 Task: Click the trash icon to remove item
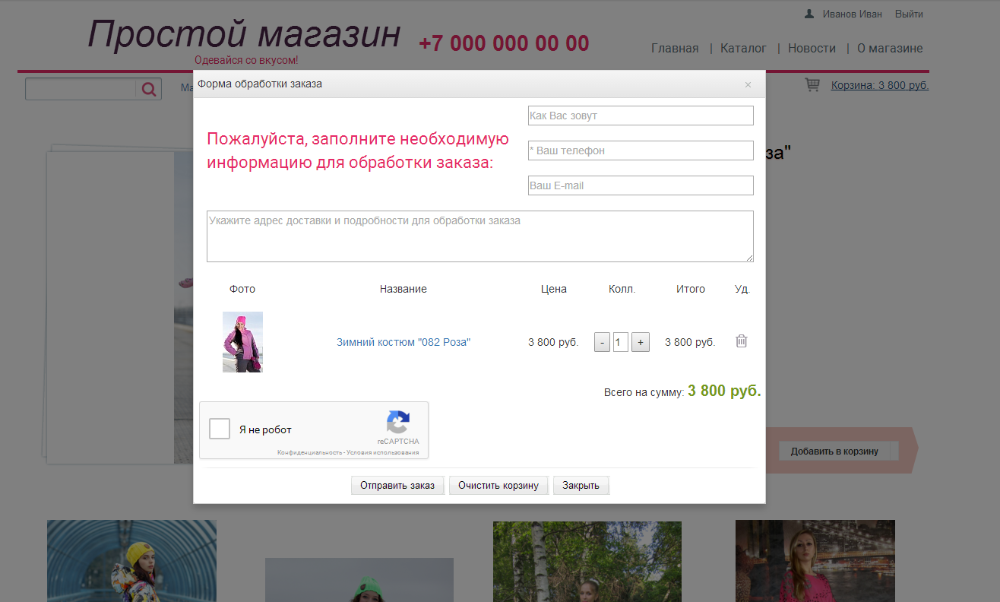point(742,341)
